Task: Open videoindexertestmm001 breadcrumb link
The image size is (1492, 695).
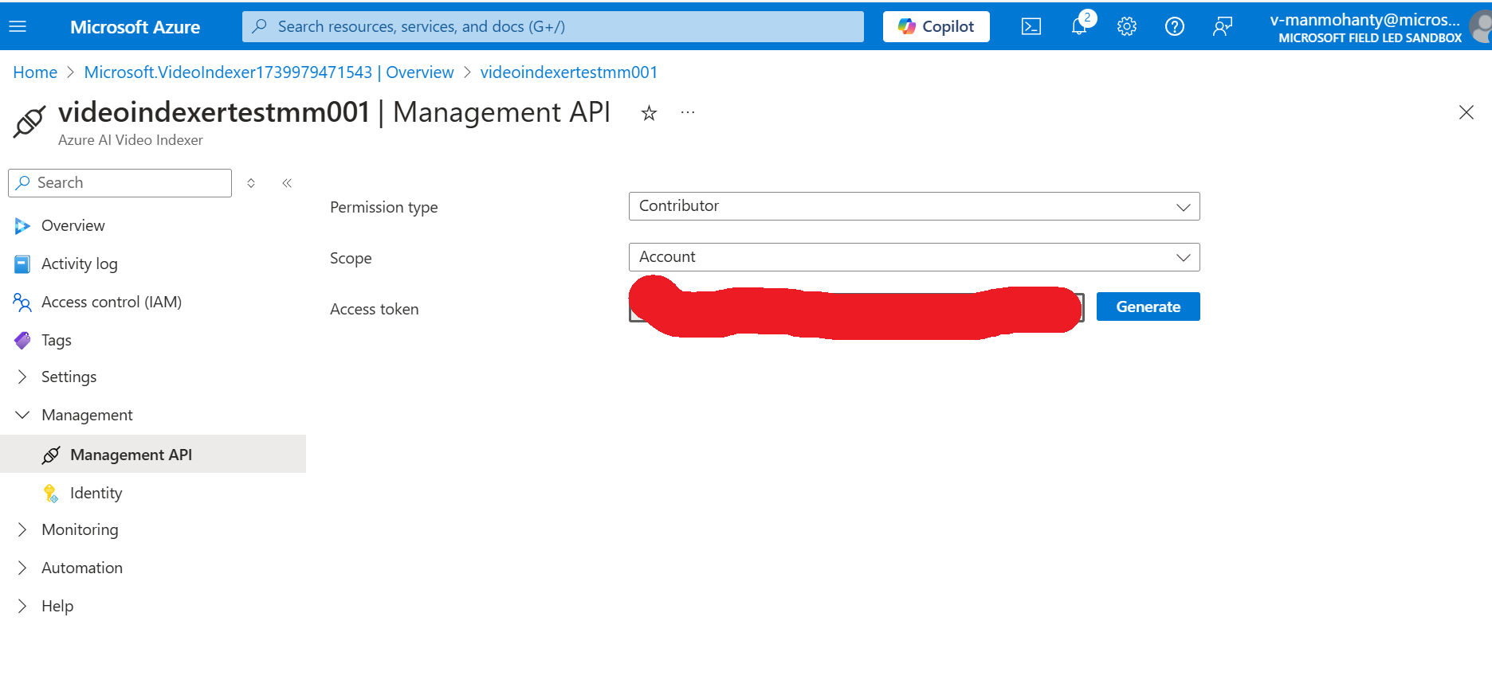Action: [568, 72]
